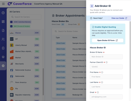
Task: Click the Add Broker ID header icon
Action: 92,6
